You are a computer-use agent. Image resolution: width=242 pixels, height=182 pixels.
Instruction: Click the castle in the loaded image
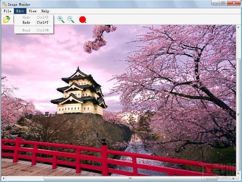[x=79, y=92]
